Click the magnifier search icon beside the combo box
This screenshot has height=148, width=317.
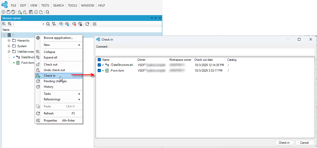point(48,24)
